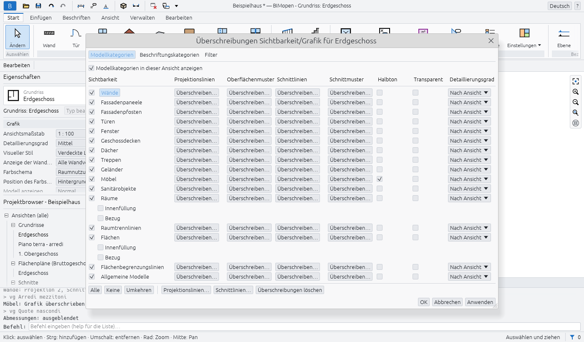
Task: Toggle Modellkategorien in dieser Ansicht anzeigen
Action: [92, 68]
